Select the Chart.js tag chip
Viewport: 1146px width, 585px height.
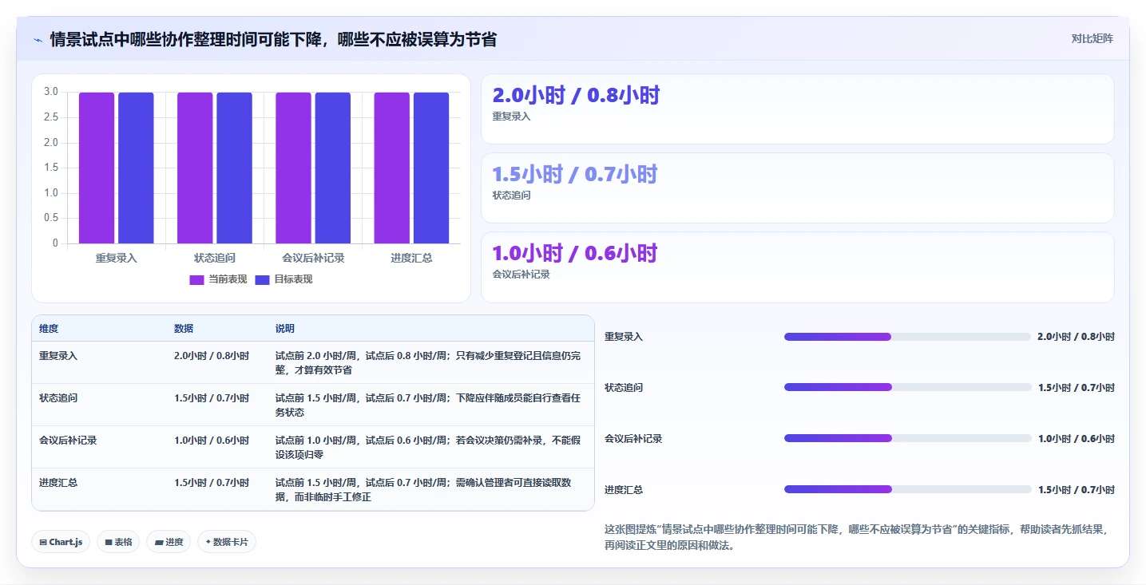coord(61,542)
